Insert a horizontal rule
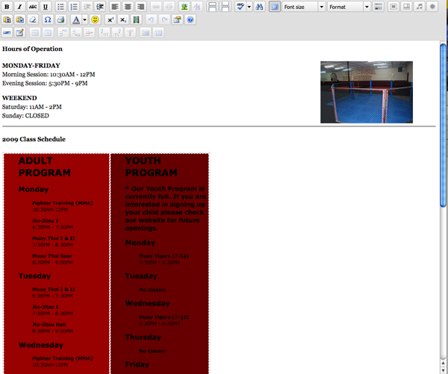Screen dimensions: 448x374 (x=7, y=33)
